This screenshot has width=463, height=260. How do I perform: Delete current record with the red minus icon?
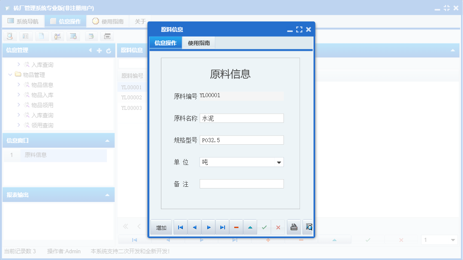236,227
